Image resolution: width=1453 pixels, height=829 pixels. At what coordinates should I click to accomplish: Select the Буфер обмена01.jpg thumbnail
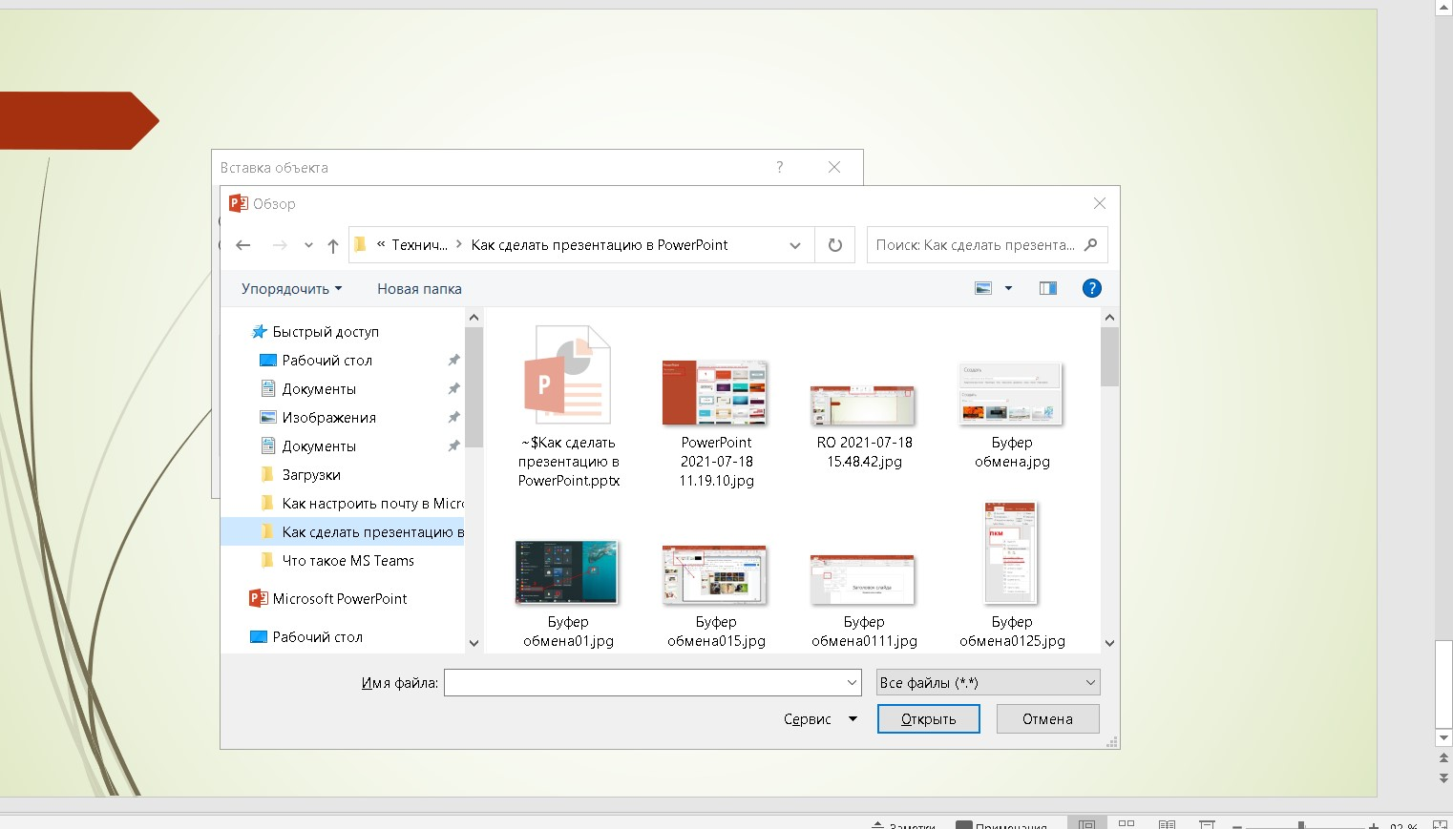tap(567, 573)
